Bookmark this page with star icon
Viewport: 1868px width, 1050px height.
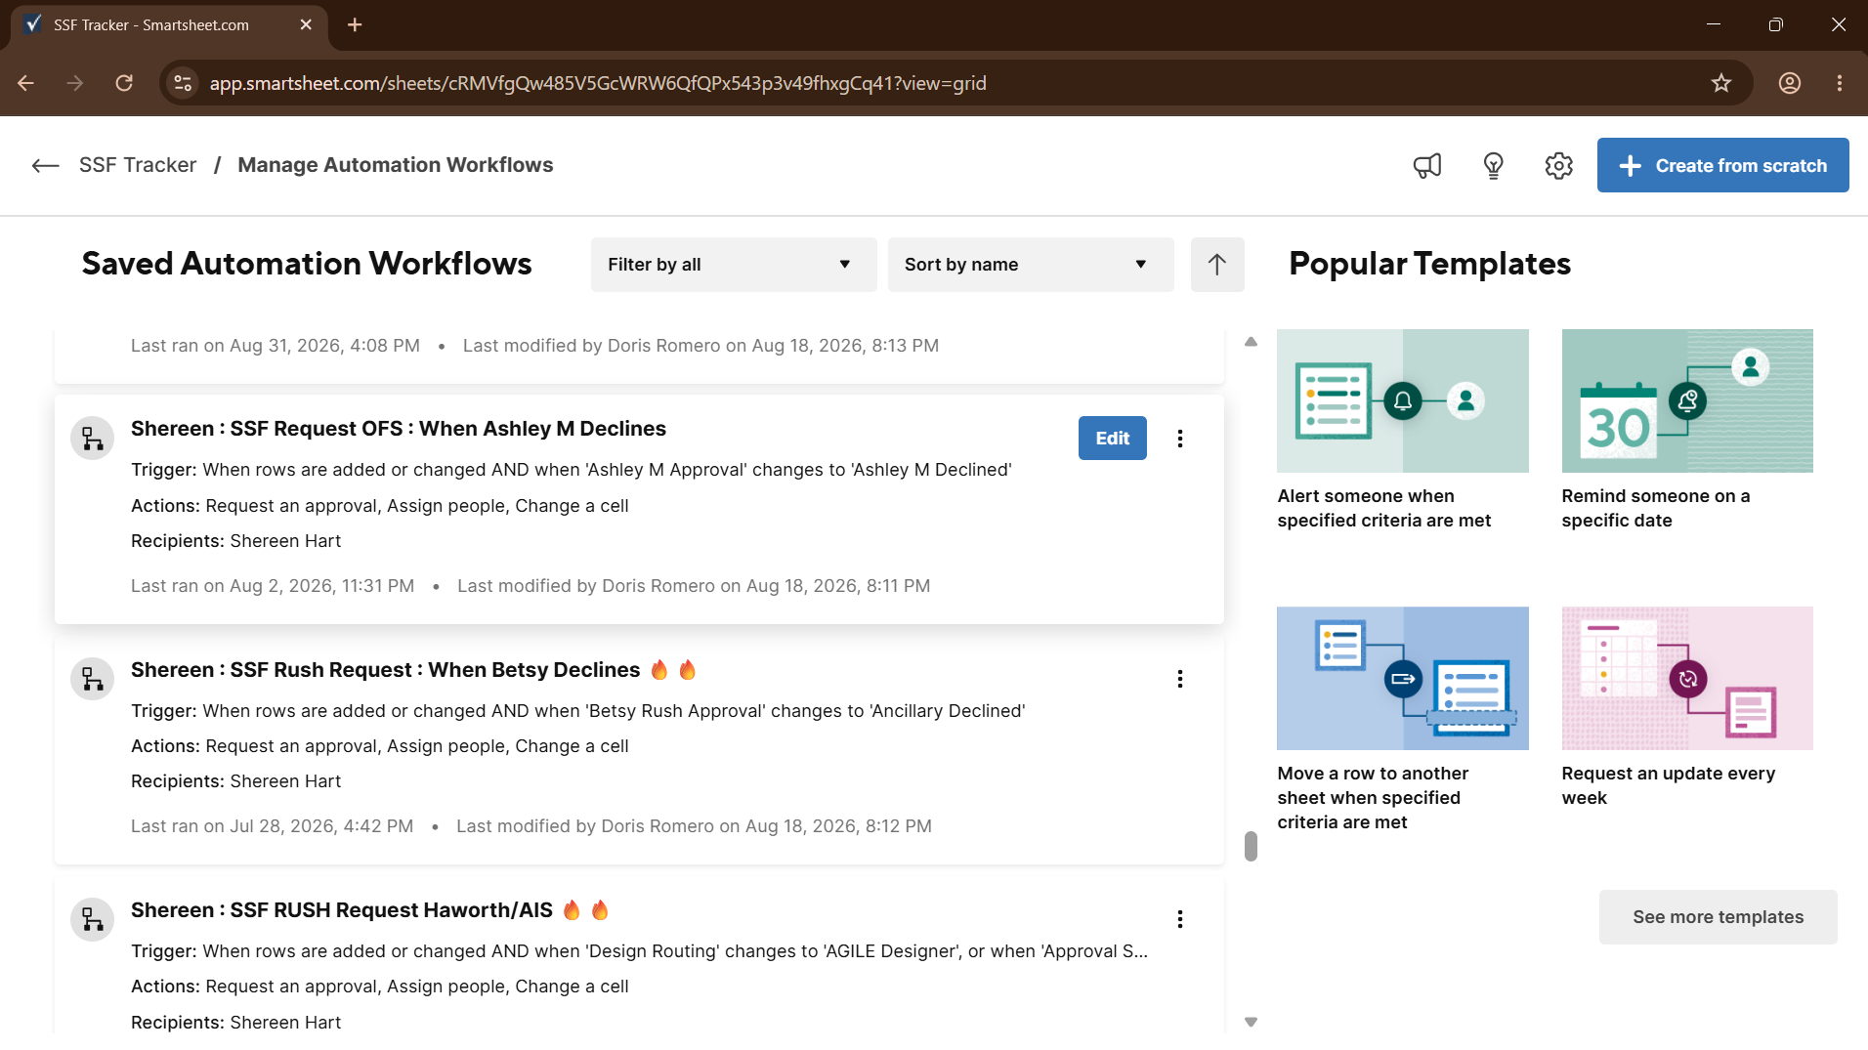point(1720,83)
